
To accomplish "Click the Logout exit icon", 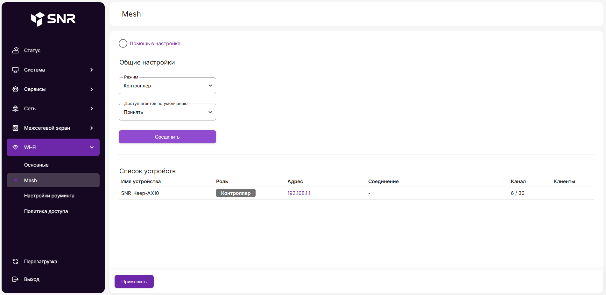I will tap(15, 279).
